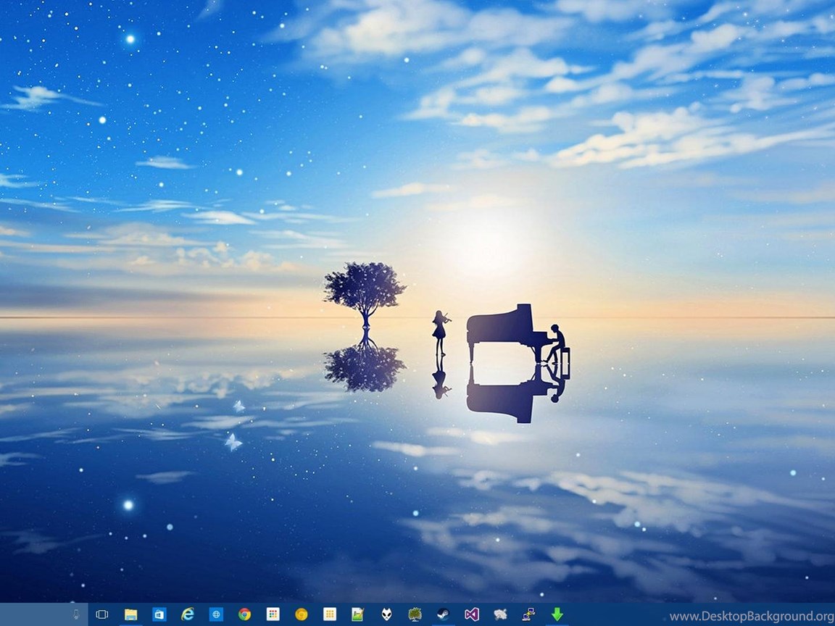Image resolution: width=835 pixels, height=626 pixels.
Task: Switch to Steam in the taskbar
Action: point(443,615)
